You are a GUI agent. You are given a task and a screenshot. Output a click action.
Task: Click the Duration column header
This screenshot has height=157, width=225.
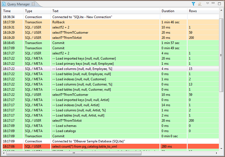click(173, 11)
